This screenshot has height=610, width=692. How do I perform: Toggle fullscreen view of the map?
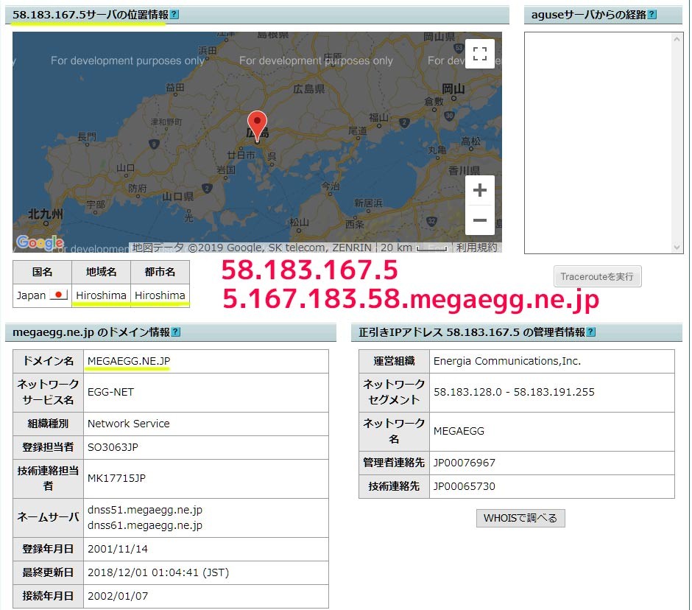[x=480, y=54]
